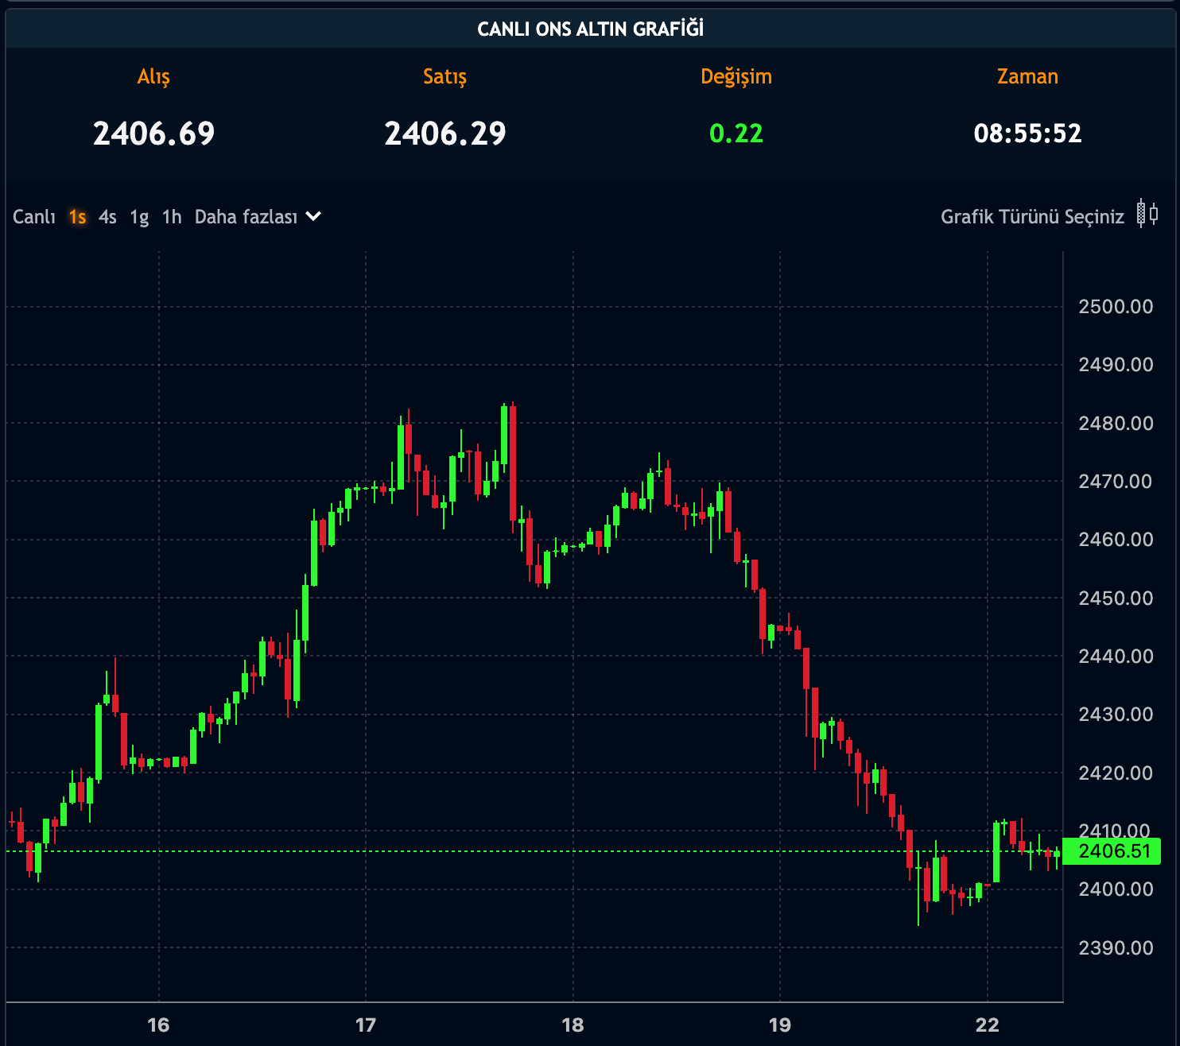Click date label 16 on time axis
This screenshot has height=1046, width=1180.
(158, 1025)
